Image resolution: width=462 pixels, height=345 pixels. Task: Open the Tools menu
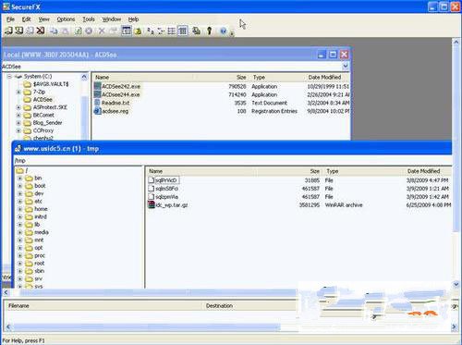(x=89, y=19)
